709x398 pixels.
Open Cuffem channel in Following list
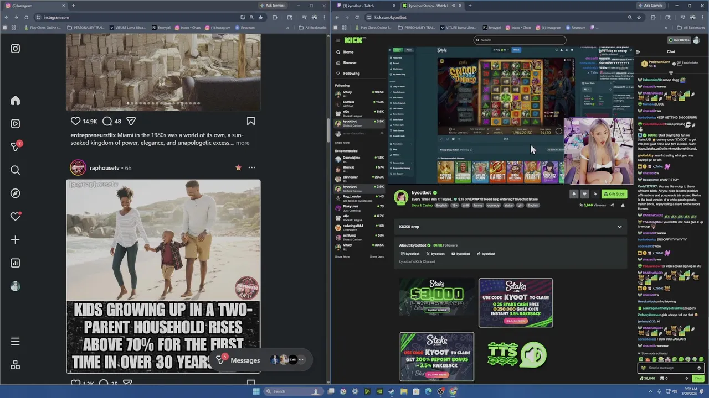[359, 103]
